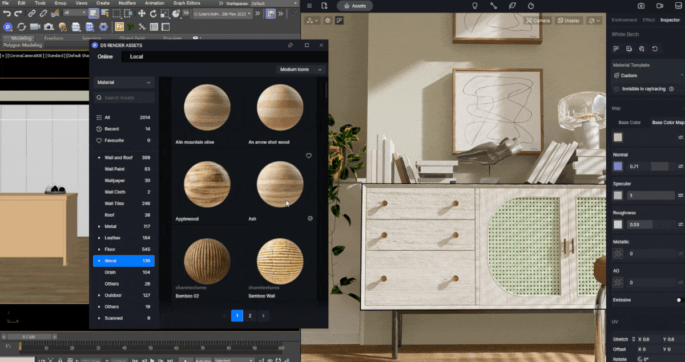The image size is (685, 362).
Task: Open the Medium Icons view dropdown
Action: [301, 70]
